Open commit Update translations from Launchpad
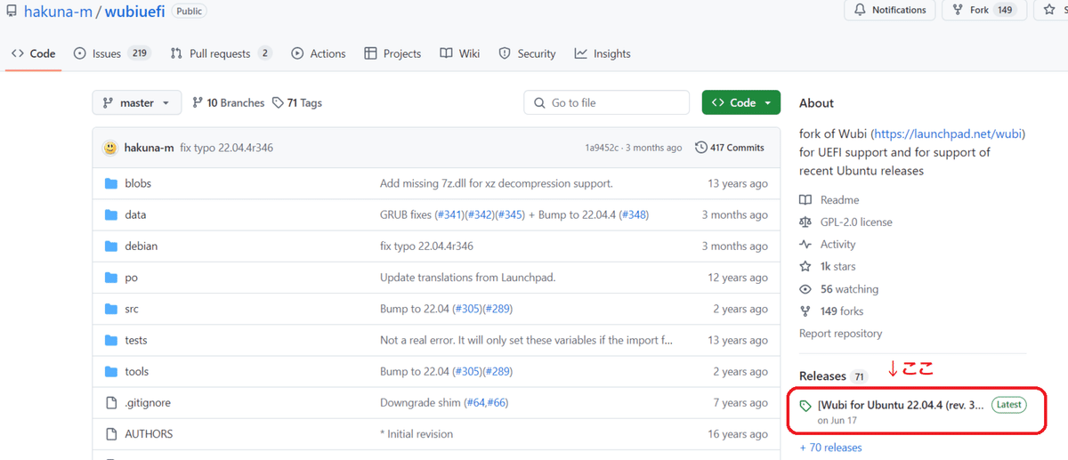This screenshot has height=460, width=1068. pyautogui.click(x=467, y=278)
